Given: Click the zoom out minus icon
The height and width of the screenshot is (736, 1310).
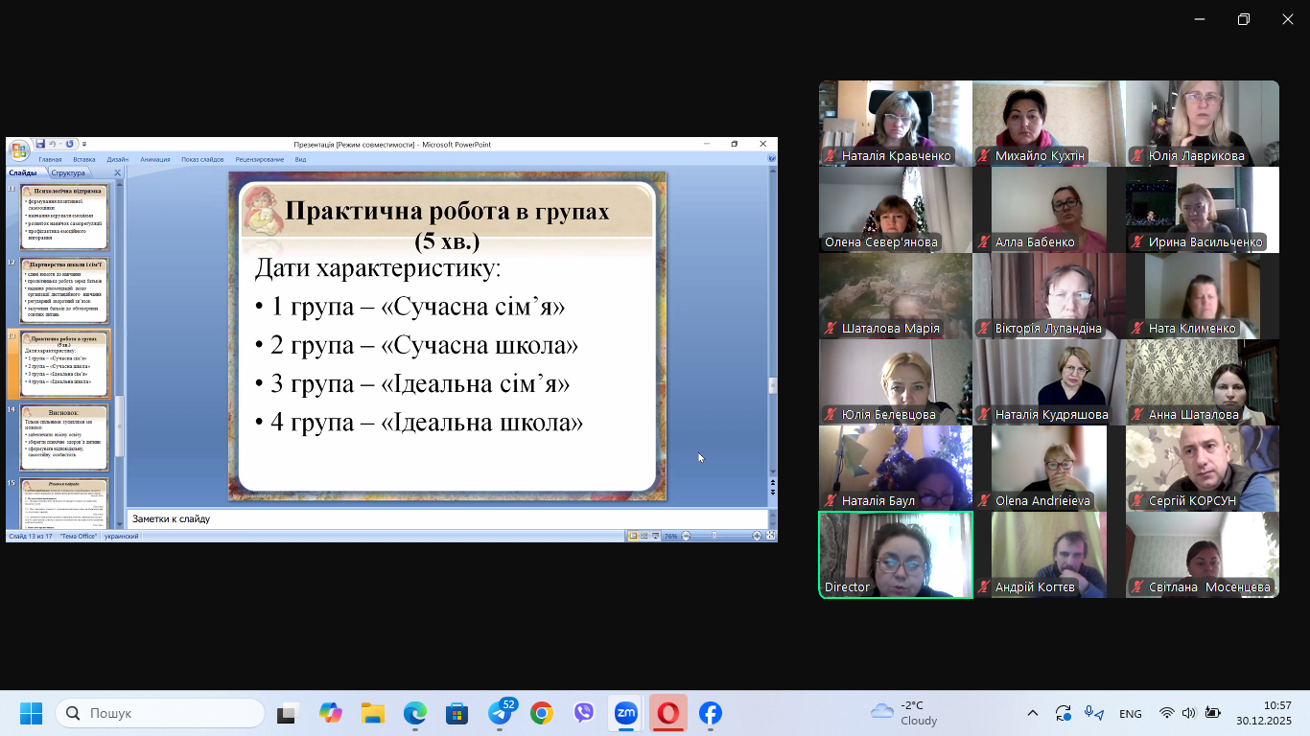Looking at the screenshot, I should point(686,536).
